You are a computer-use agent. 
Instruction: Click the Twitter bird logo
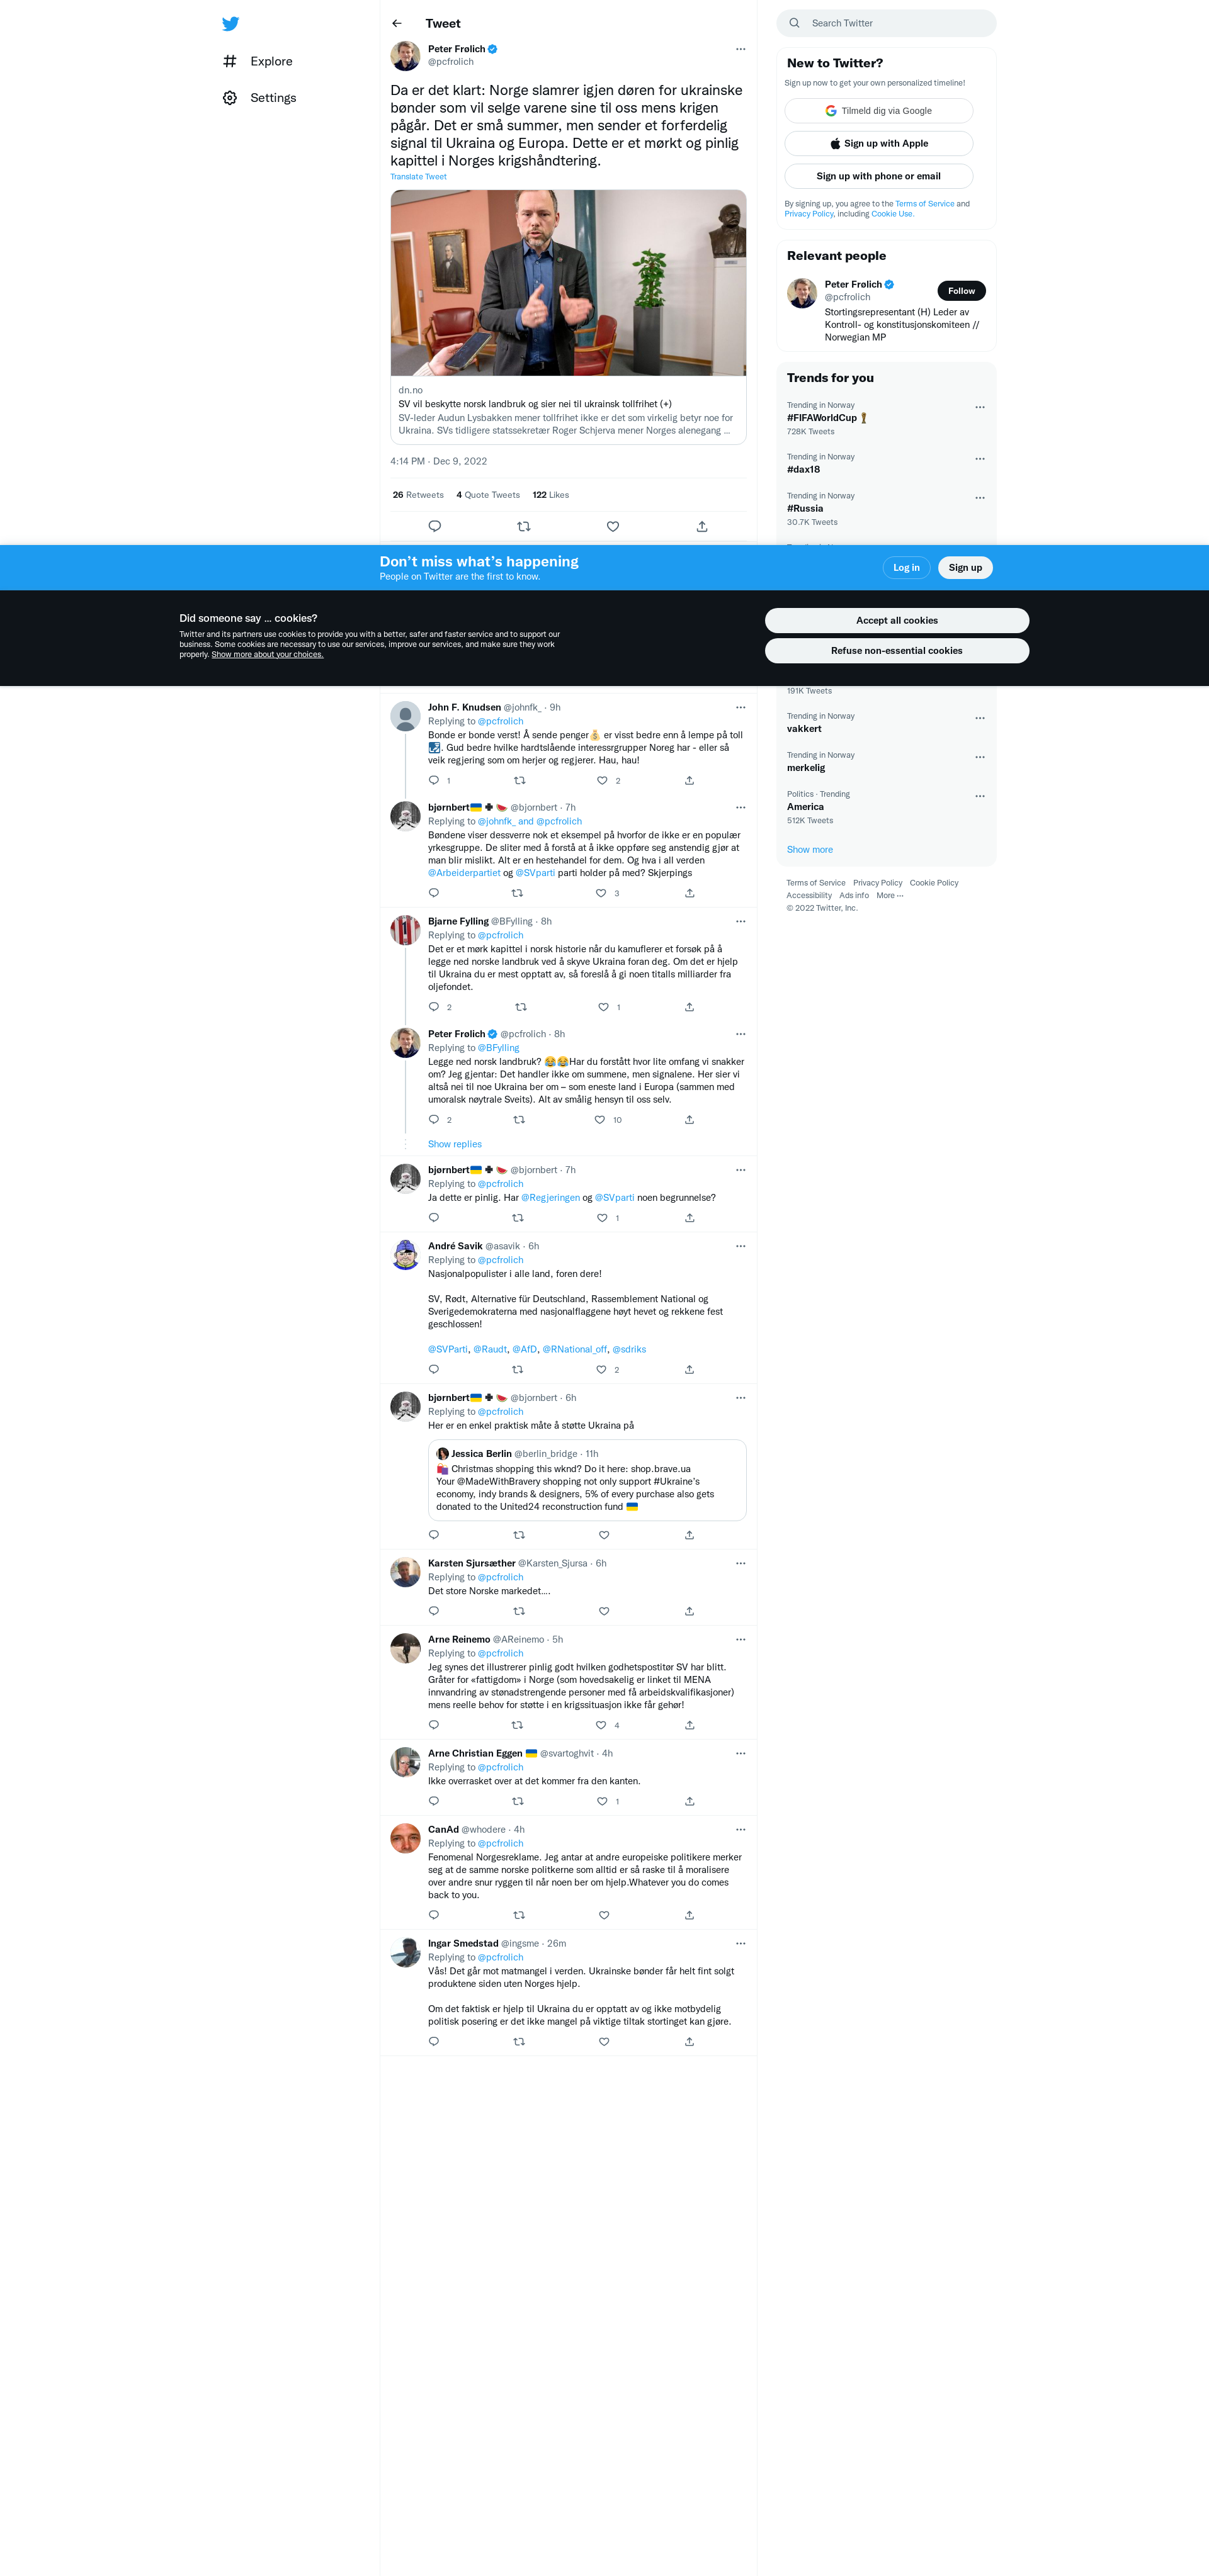(x=230, y=24)
